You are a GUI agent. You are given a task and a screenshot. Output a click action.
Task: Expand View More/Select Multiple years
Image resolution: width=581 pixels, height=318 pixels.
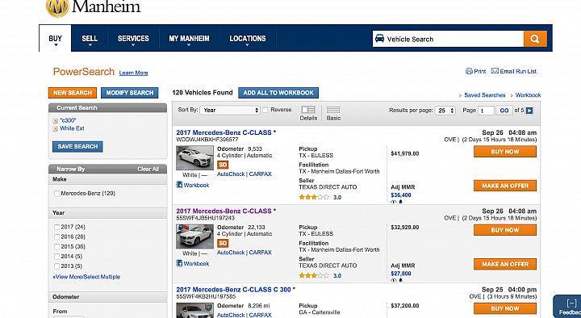(x=86, y=277)
